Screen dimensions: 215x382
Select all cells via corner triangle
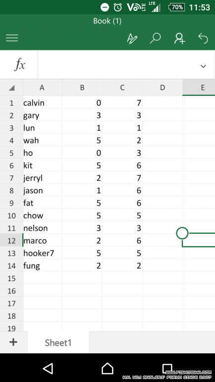12,87
